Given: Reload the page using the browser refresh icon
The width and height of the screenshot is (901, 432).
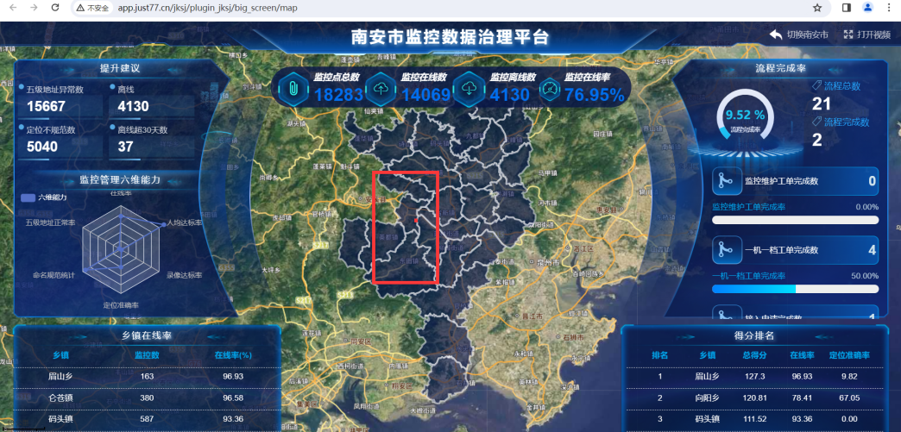Looking at the screenshot, I should pos(55,8).
